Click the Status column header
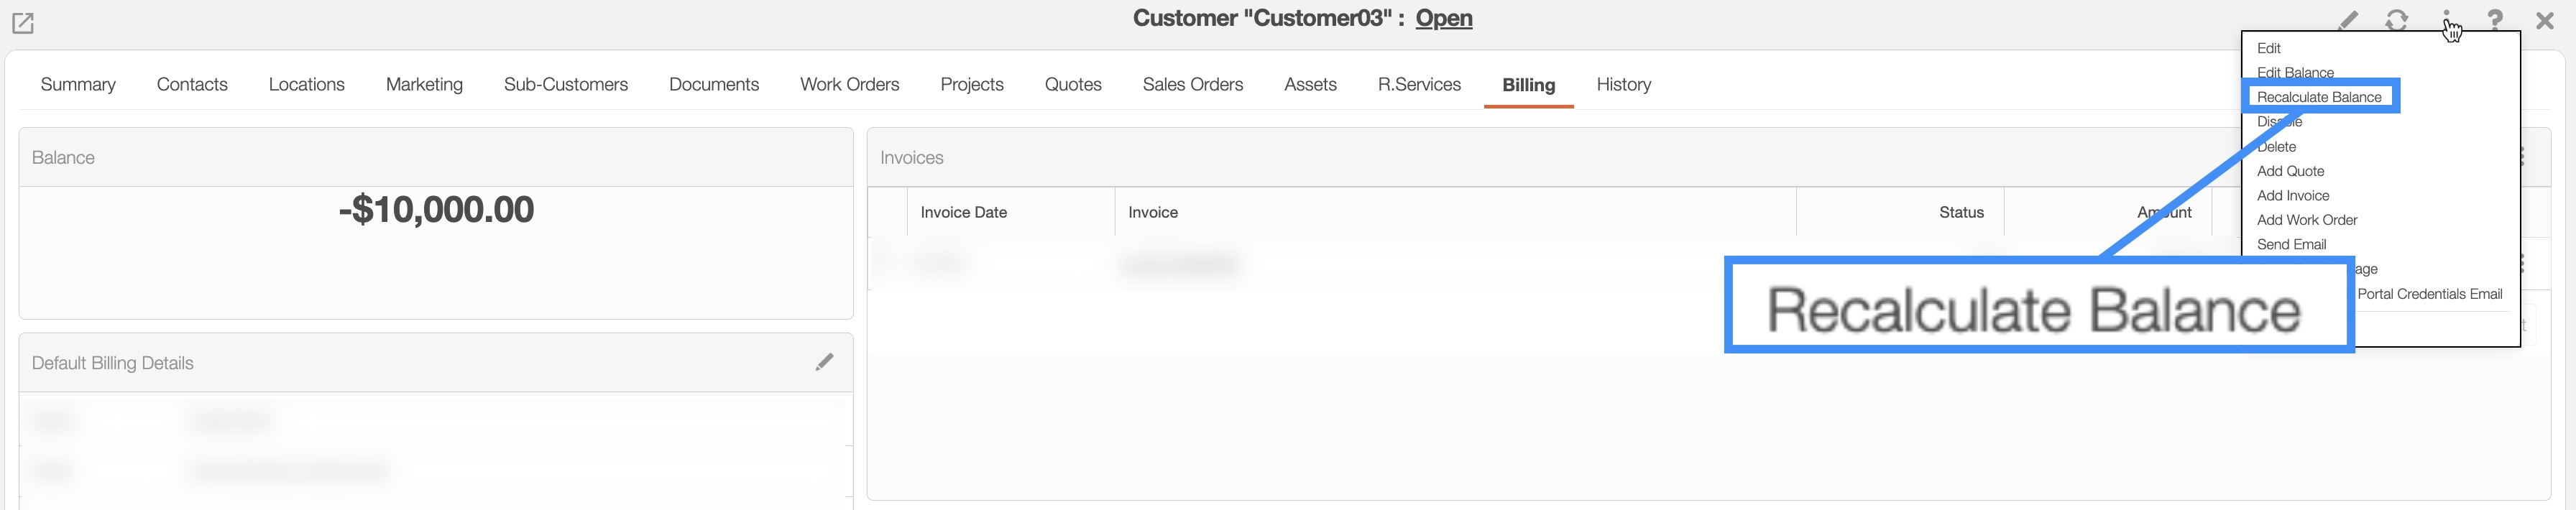 (x=1960, y=212)
